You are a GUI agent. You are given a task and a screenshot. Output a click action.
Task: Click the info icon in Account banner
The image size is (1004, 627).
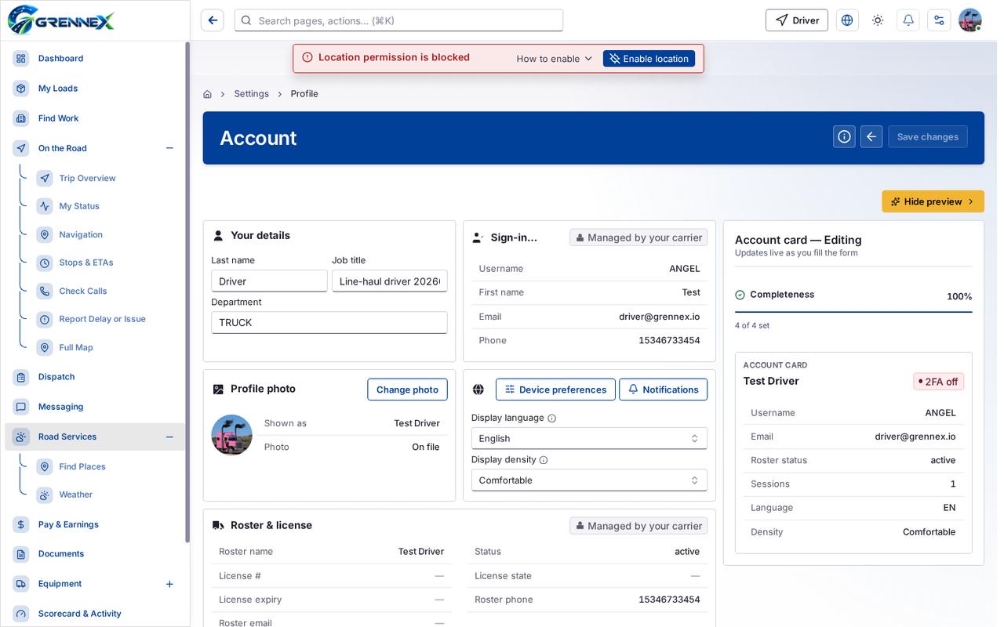844,136
